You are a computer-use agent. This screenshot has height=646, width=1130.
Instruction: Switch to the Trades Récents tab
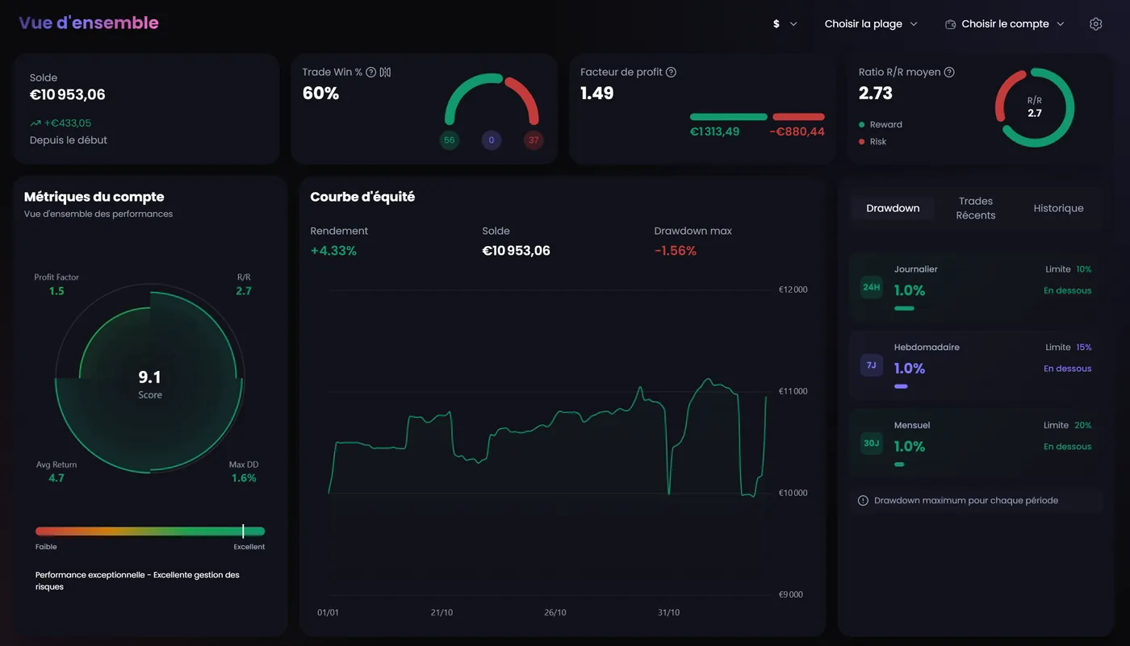click(976, 208)
